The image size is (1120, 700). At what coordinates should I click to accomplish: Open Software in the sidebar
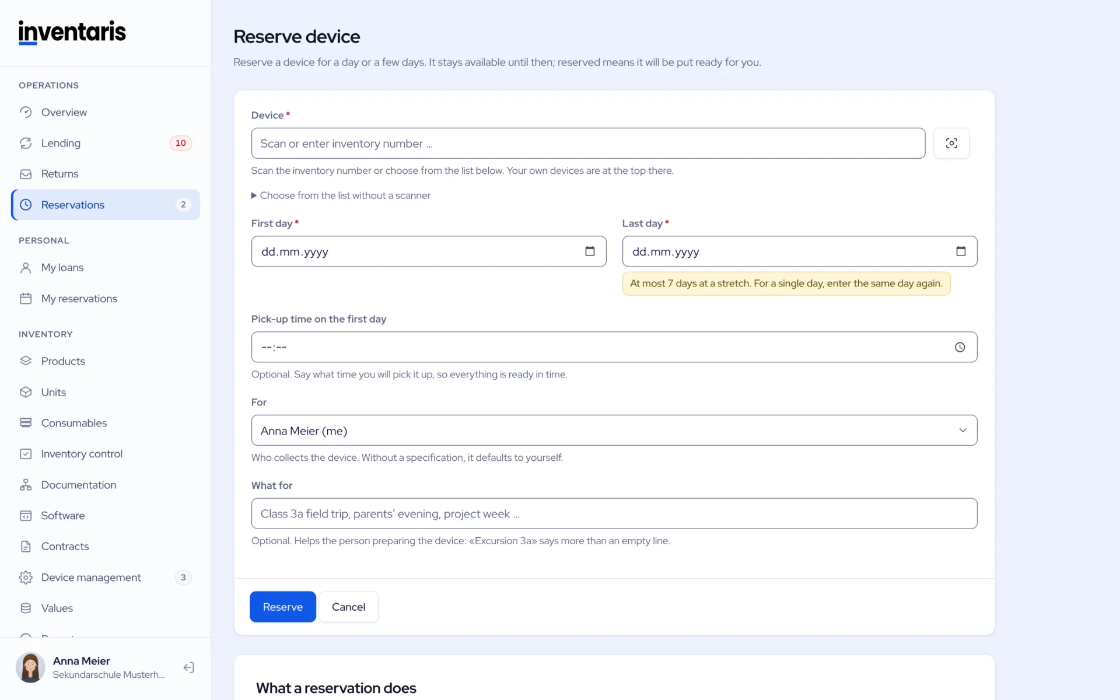pos(106,516)
